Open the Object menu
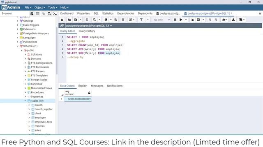Image resolution: width=263 pixels, height=147 pixels. 40,7
